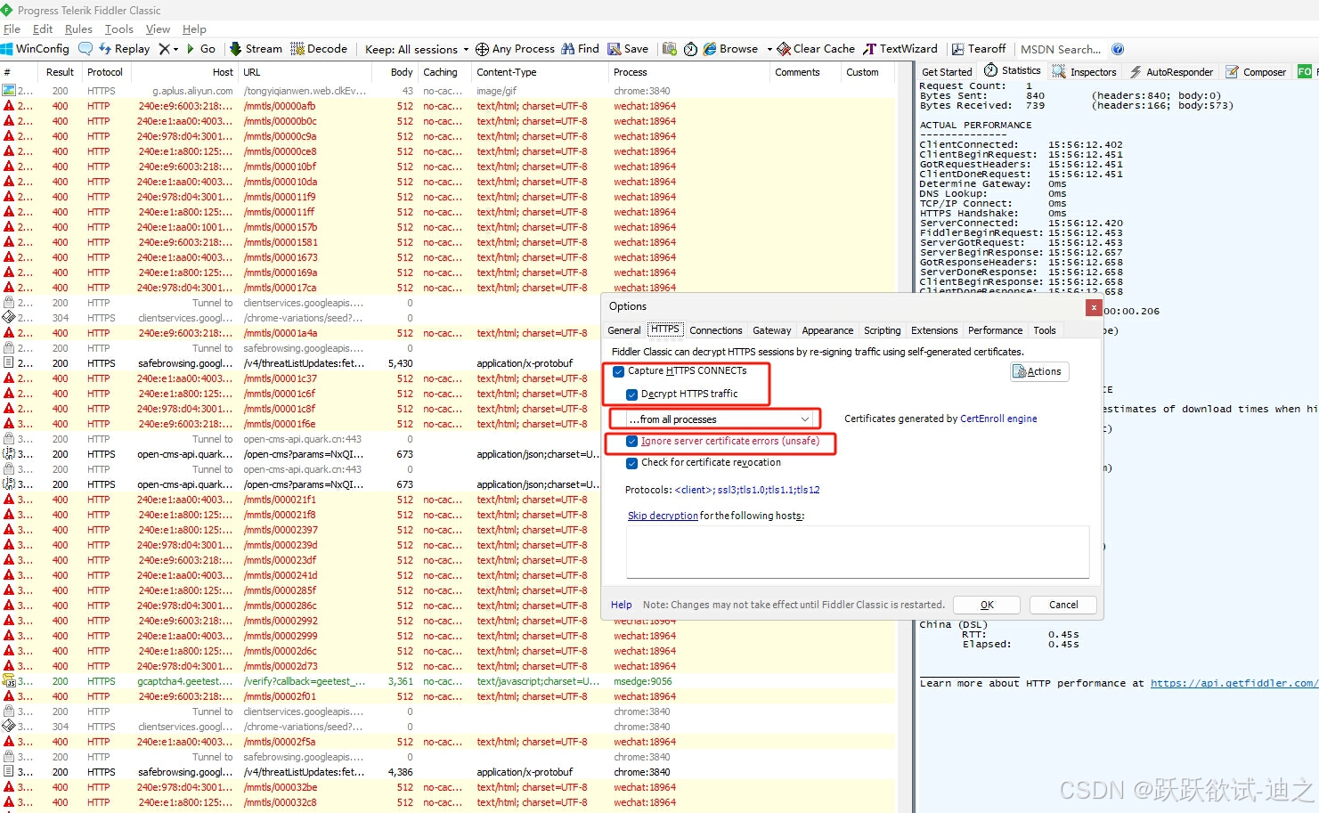Image resolution: width=1319 pixels, height=813 pixels.
Task: Click the Tearoff toolbar button
Action: [979, 49]
